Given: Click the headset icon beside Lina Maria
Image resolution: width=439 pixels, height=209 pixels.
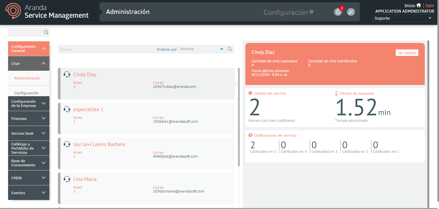Looking at the screenshot, I should coord(67,179).
